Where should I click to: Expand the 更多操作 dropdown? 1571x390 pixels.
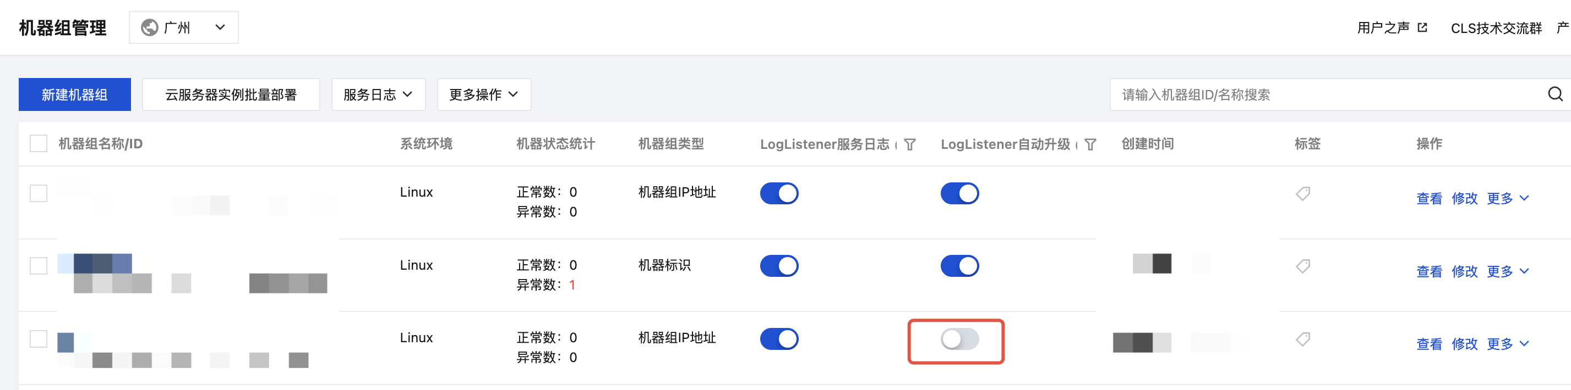(x=484, y=94)
